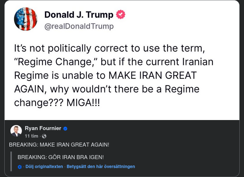The image size is (244, 177).
Task: Click the public globe audience icon
Action: click(44, 137)
